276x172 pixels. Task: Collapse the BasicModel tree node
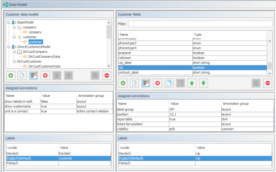[9, 22]
